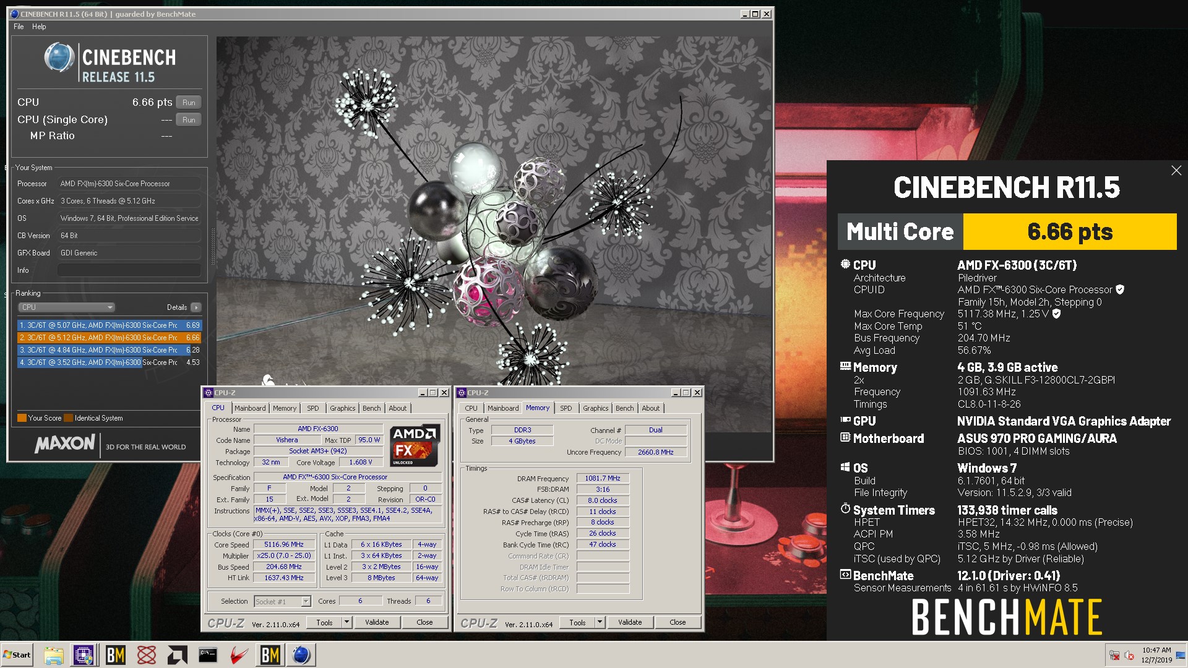Viewport: 1188px width, 668px height.
Task: Open About tab in left CPU-Z
Action: [x=398, y=408]
